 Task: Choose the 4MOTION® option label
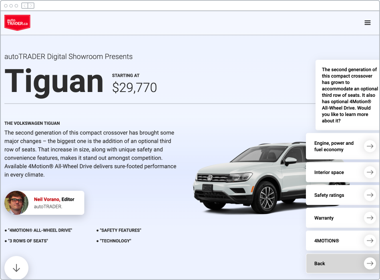326,240
